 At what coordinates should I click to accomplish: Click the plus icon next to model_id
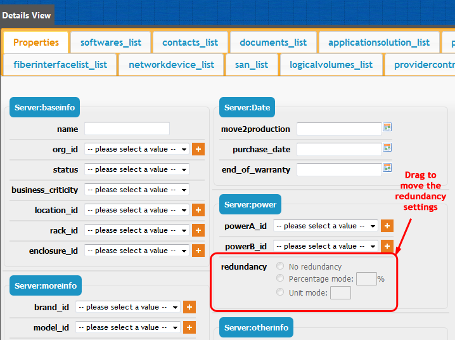tap(189, 327)
